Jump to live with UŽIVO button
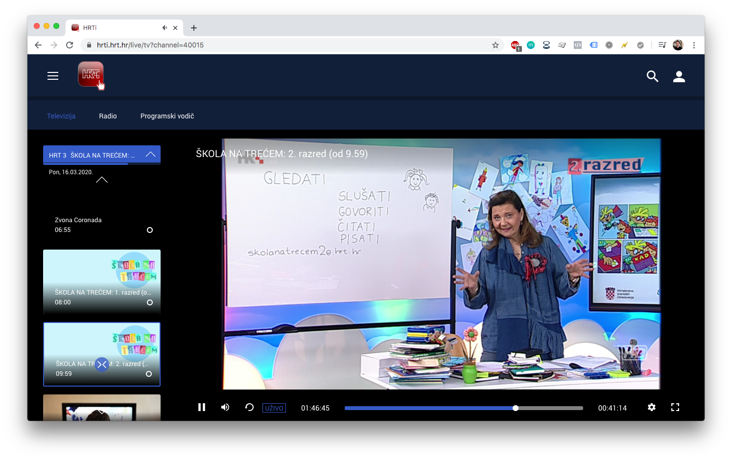 coord(274,408)
